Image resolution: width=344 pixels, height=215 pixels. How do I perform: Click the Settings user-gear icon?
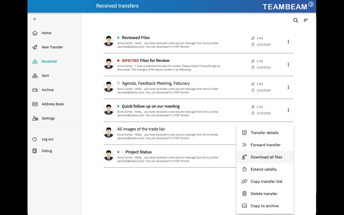35,118
